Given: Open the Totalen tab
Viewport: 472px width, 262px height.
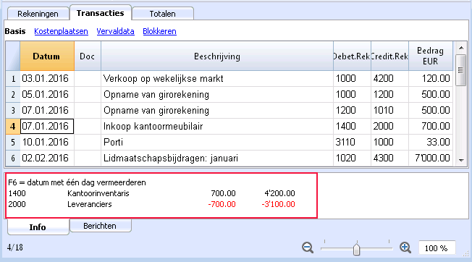Looking at the screenshot, I should (163, 14).
